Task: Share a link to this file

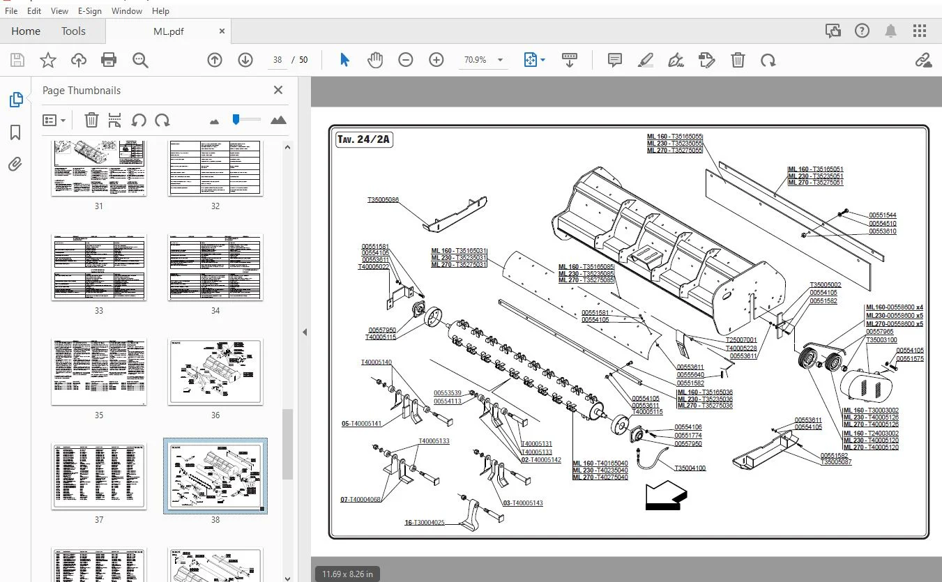Action: (924, 60)
